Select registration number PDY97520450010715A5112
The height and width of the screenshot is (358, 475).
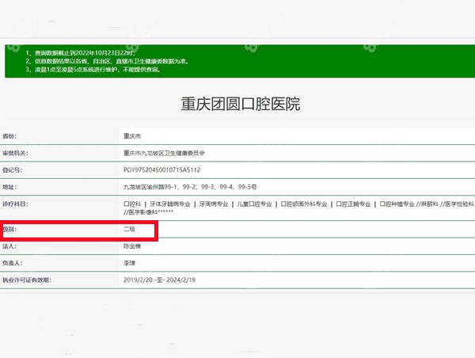point(161,170)
